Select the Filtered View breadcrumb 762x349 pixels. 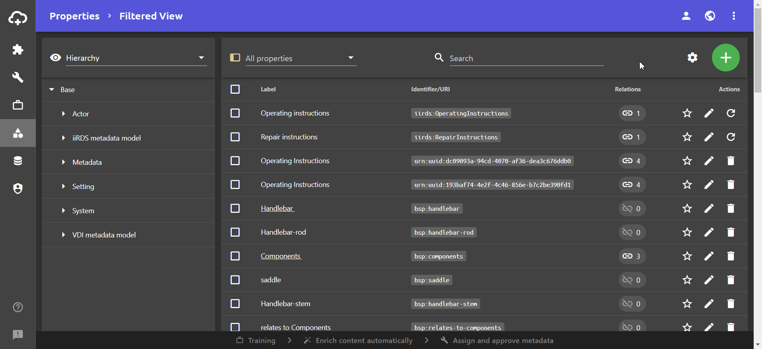[151, 16]
